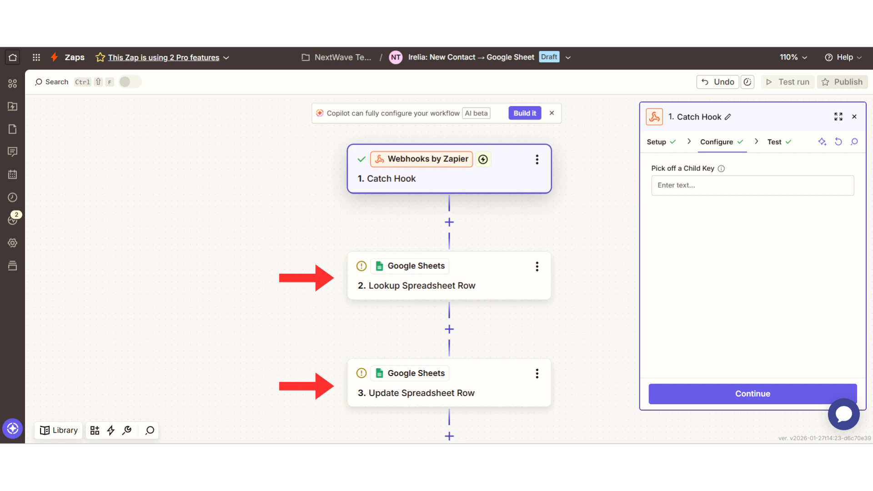Screen dimensions: 873x491
Task: Open the 110% zoom dropdown
Action: [x=793, y=57]
